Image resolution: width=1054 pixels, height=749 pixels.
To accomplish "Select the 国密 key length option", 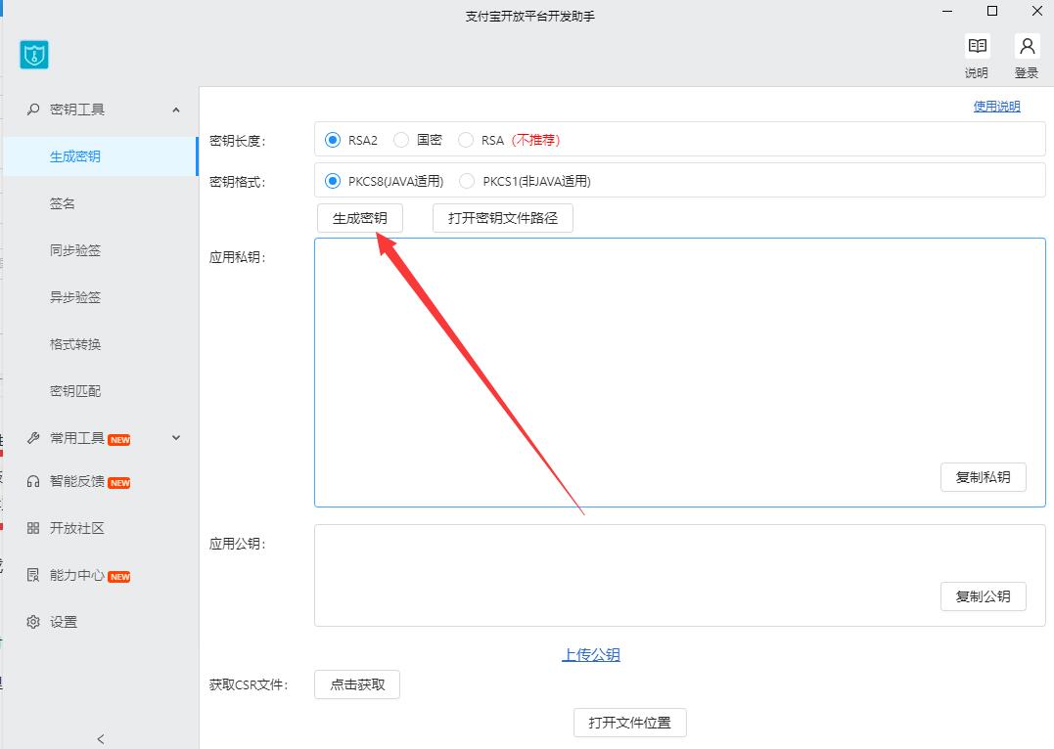I will 401,140.
